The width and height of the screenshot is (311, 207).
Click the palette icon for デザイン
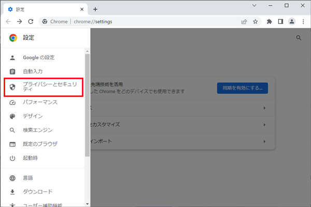(x=12, y=116)
